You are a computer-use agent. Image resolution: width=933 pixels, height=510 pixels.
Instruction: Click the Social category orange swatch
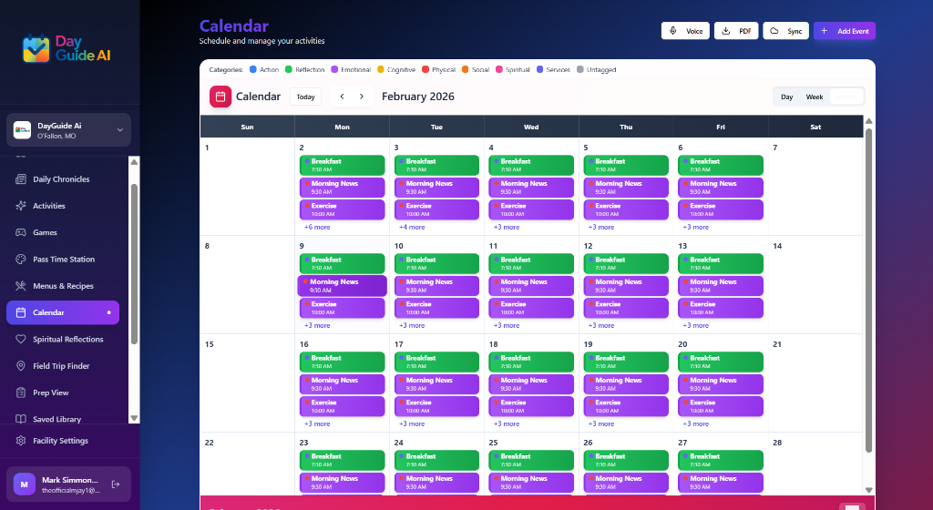coord(466,69)
